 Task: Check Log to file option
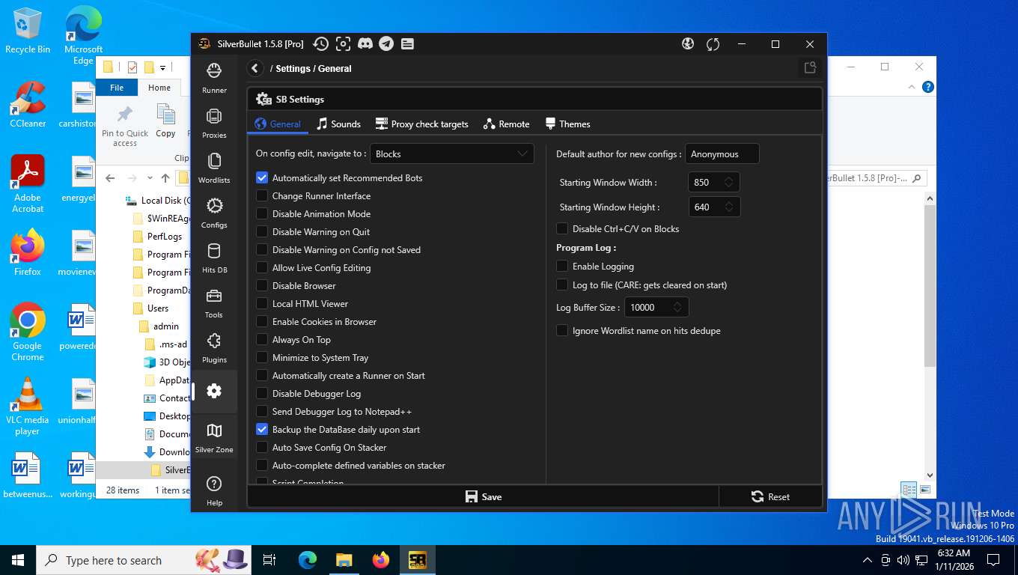pos(562,285)
